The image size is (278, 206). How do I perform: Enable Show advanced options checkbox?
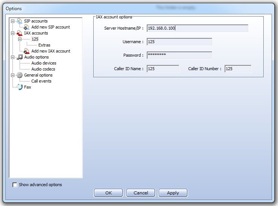15,185
